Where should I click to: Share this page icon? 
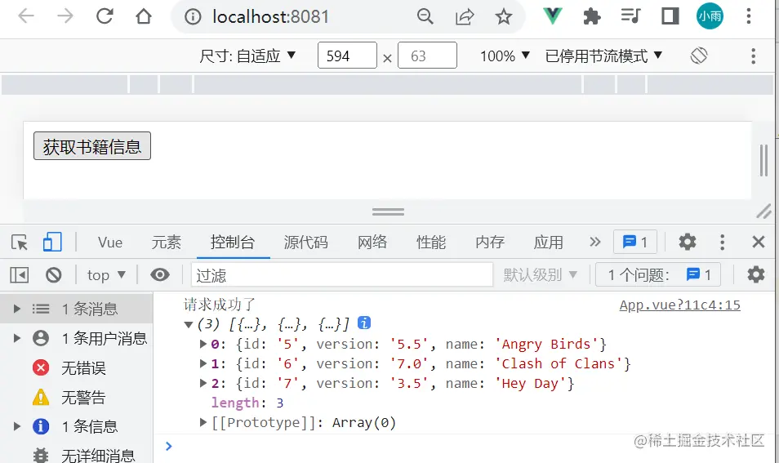pyautogui.click(x=465, y=17)
